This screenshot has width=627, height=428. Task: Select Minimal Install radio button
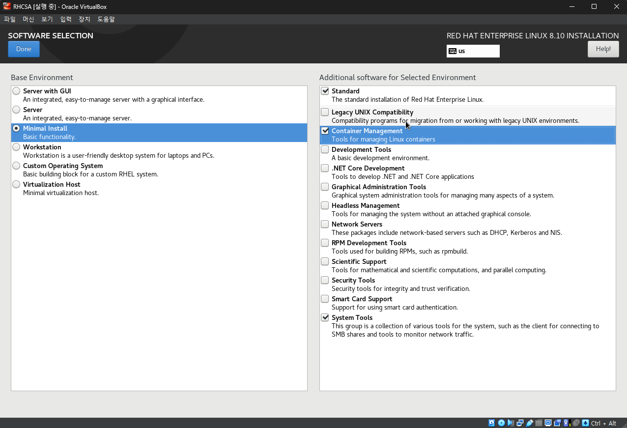[17, 128]
